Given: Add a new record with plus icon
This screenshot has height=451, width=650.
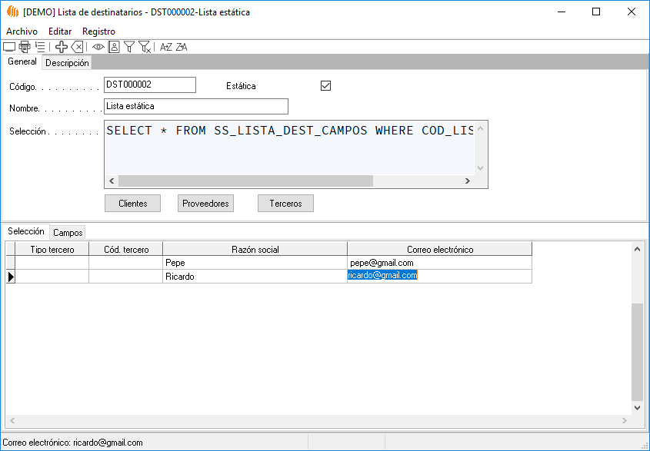Looking at the screenshot, I should [62, 47].
